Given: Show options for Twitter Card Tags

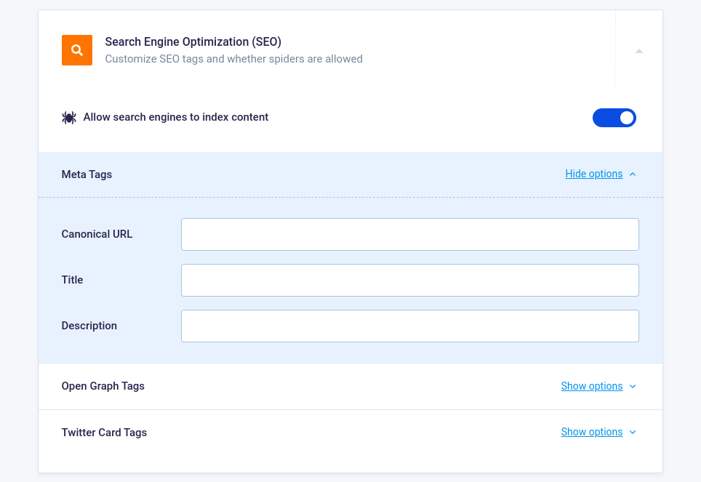Looking at the screenshot, I should 591,432.
